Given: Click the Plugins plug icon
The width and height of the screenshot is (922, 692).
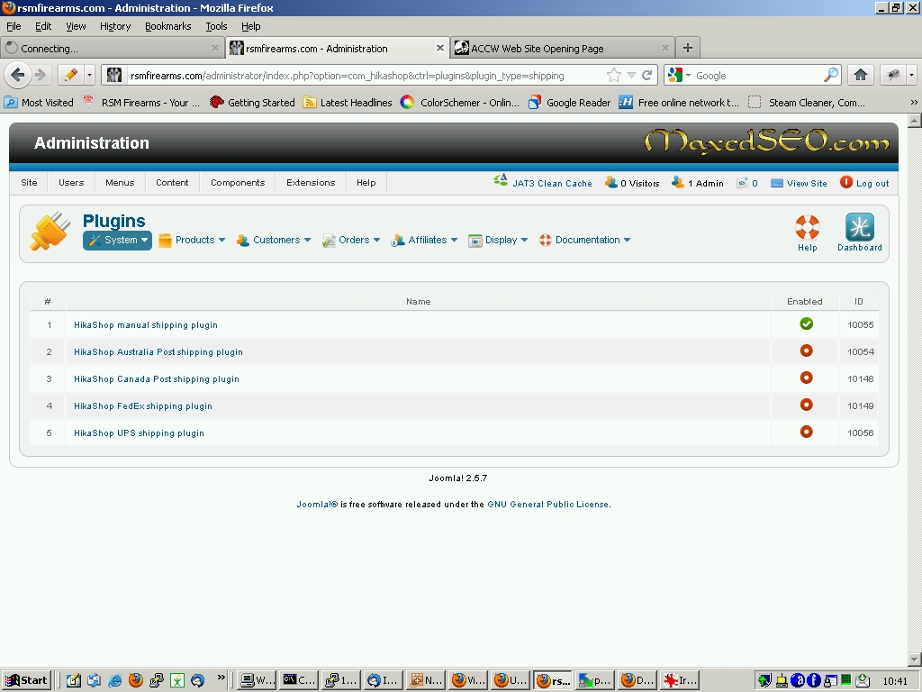Looking at the screenshot, I should 50,232.
